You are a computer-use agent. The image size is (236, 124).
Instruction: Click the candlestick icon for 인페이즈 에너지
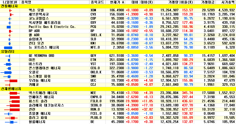click(14, 97)
